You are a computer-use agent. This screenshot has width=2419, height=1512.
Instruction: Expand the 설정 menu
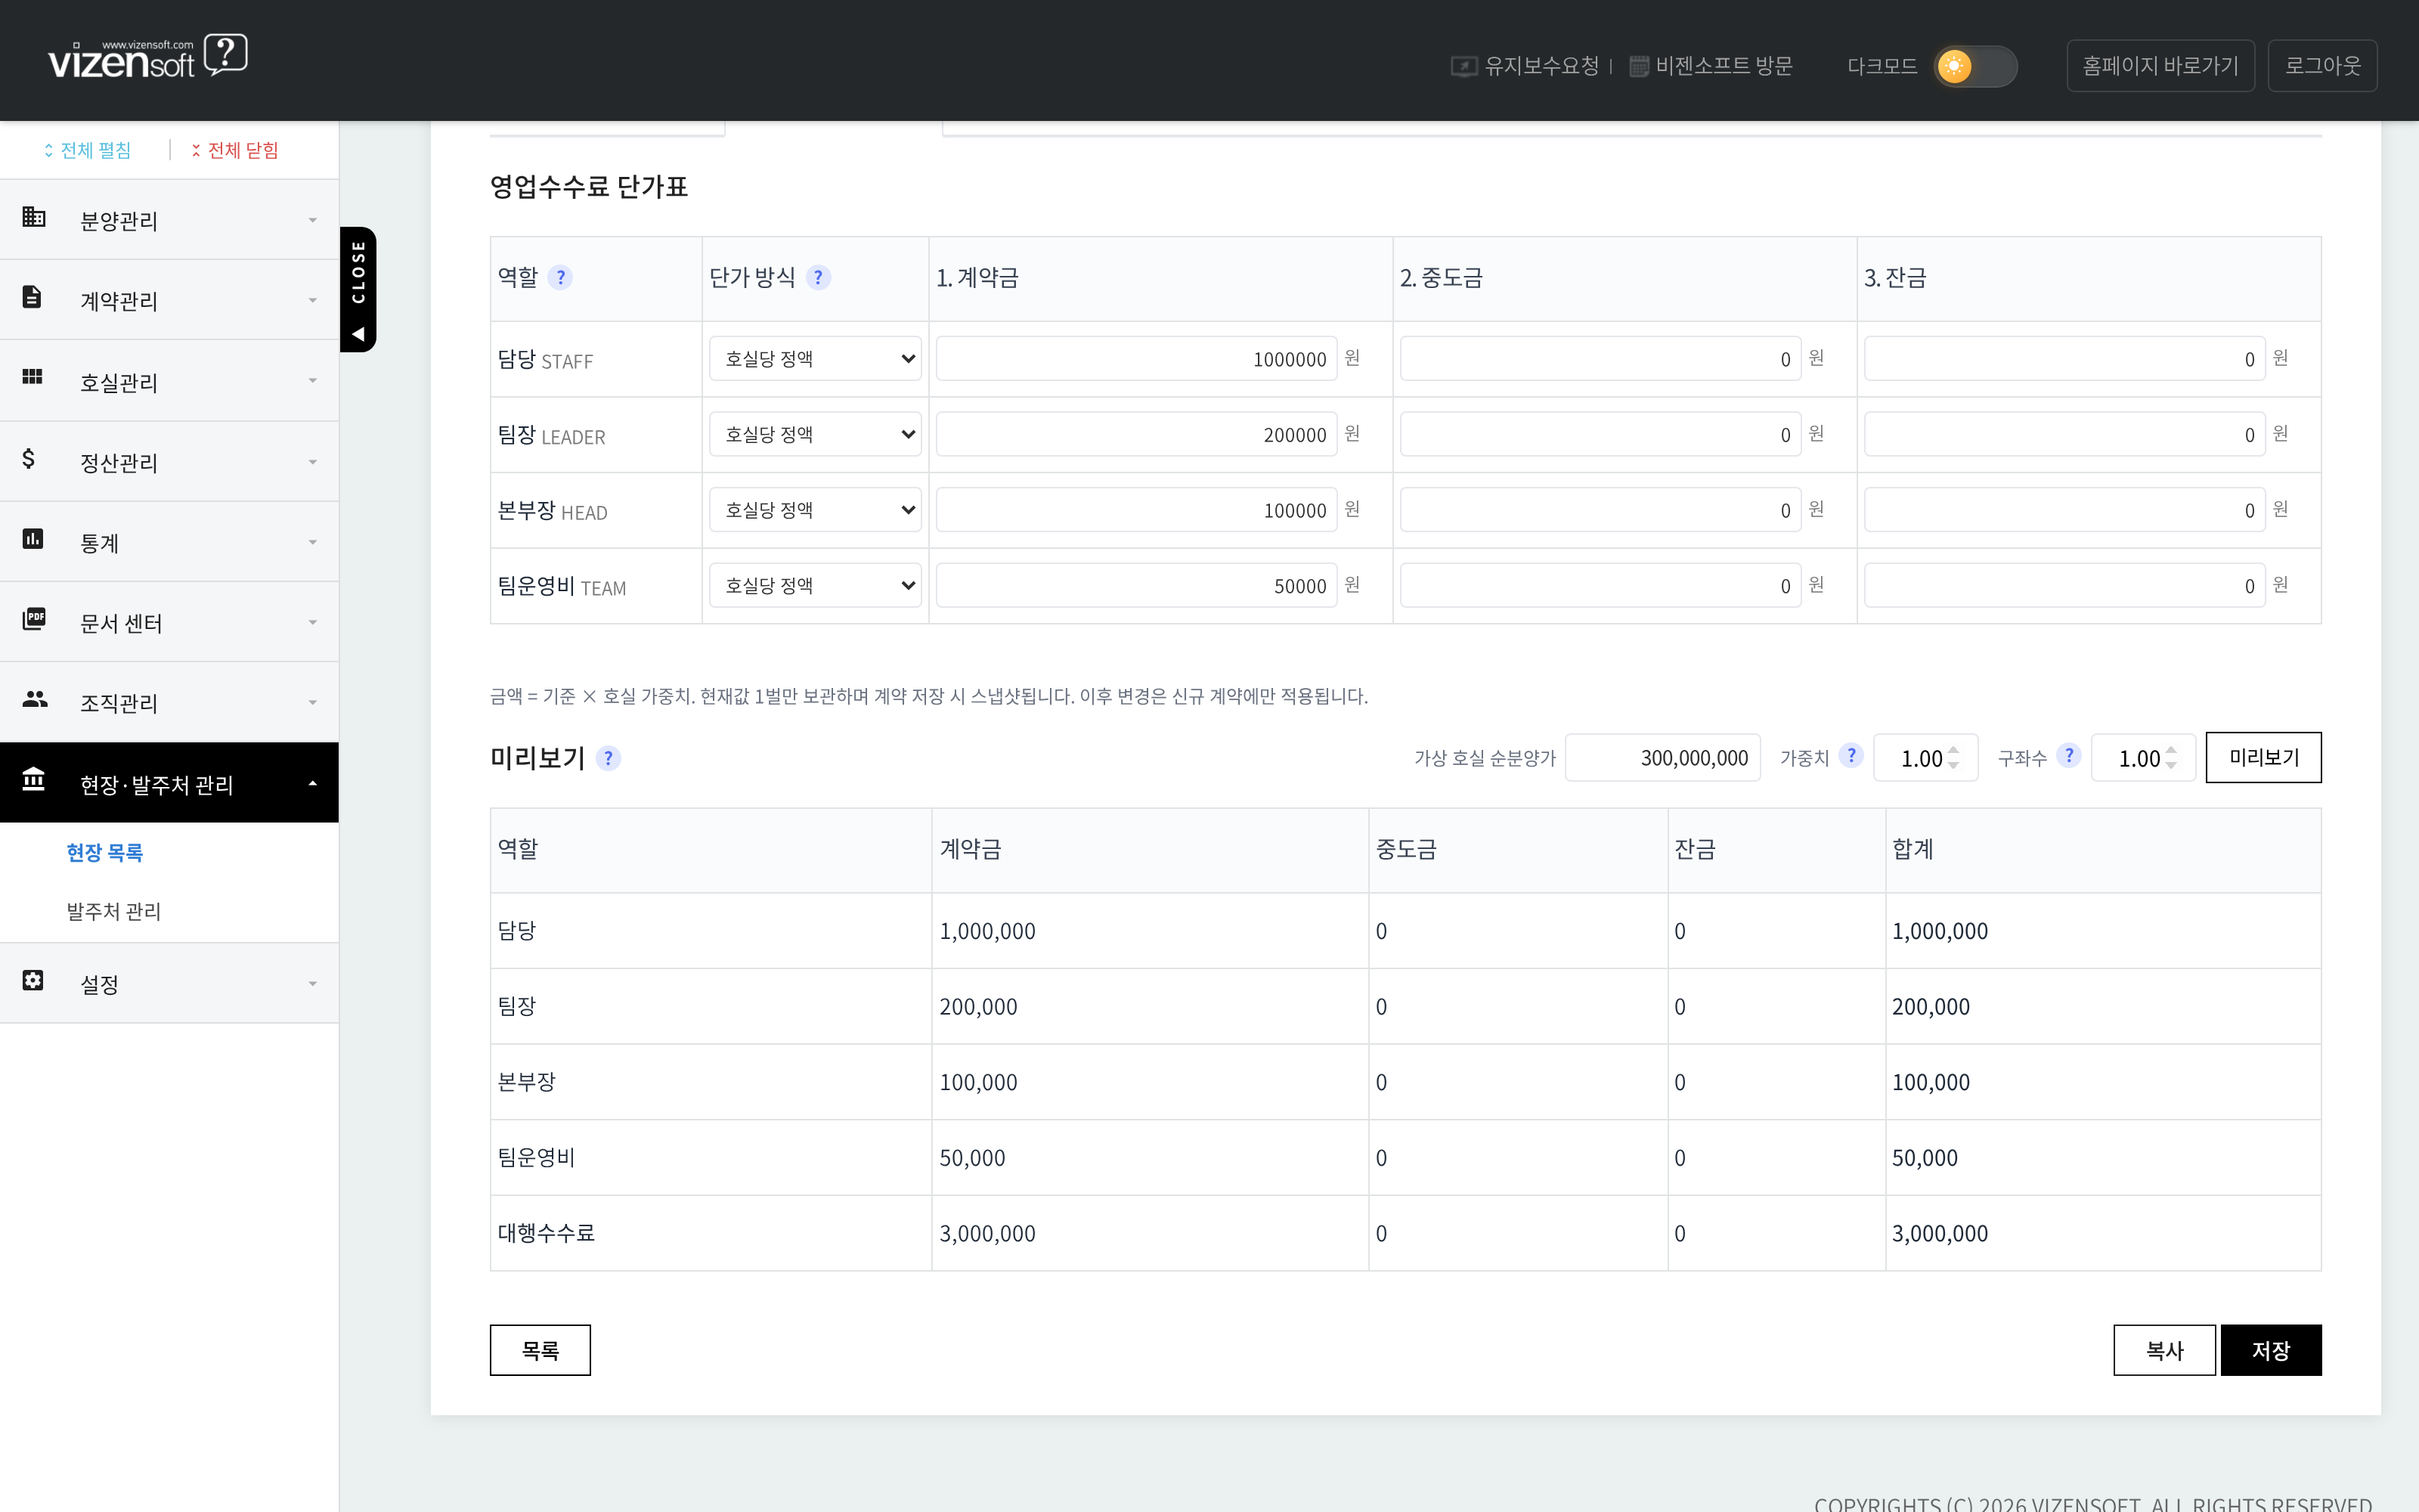coord(169,983)
